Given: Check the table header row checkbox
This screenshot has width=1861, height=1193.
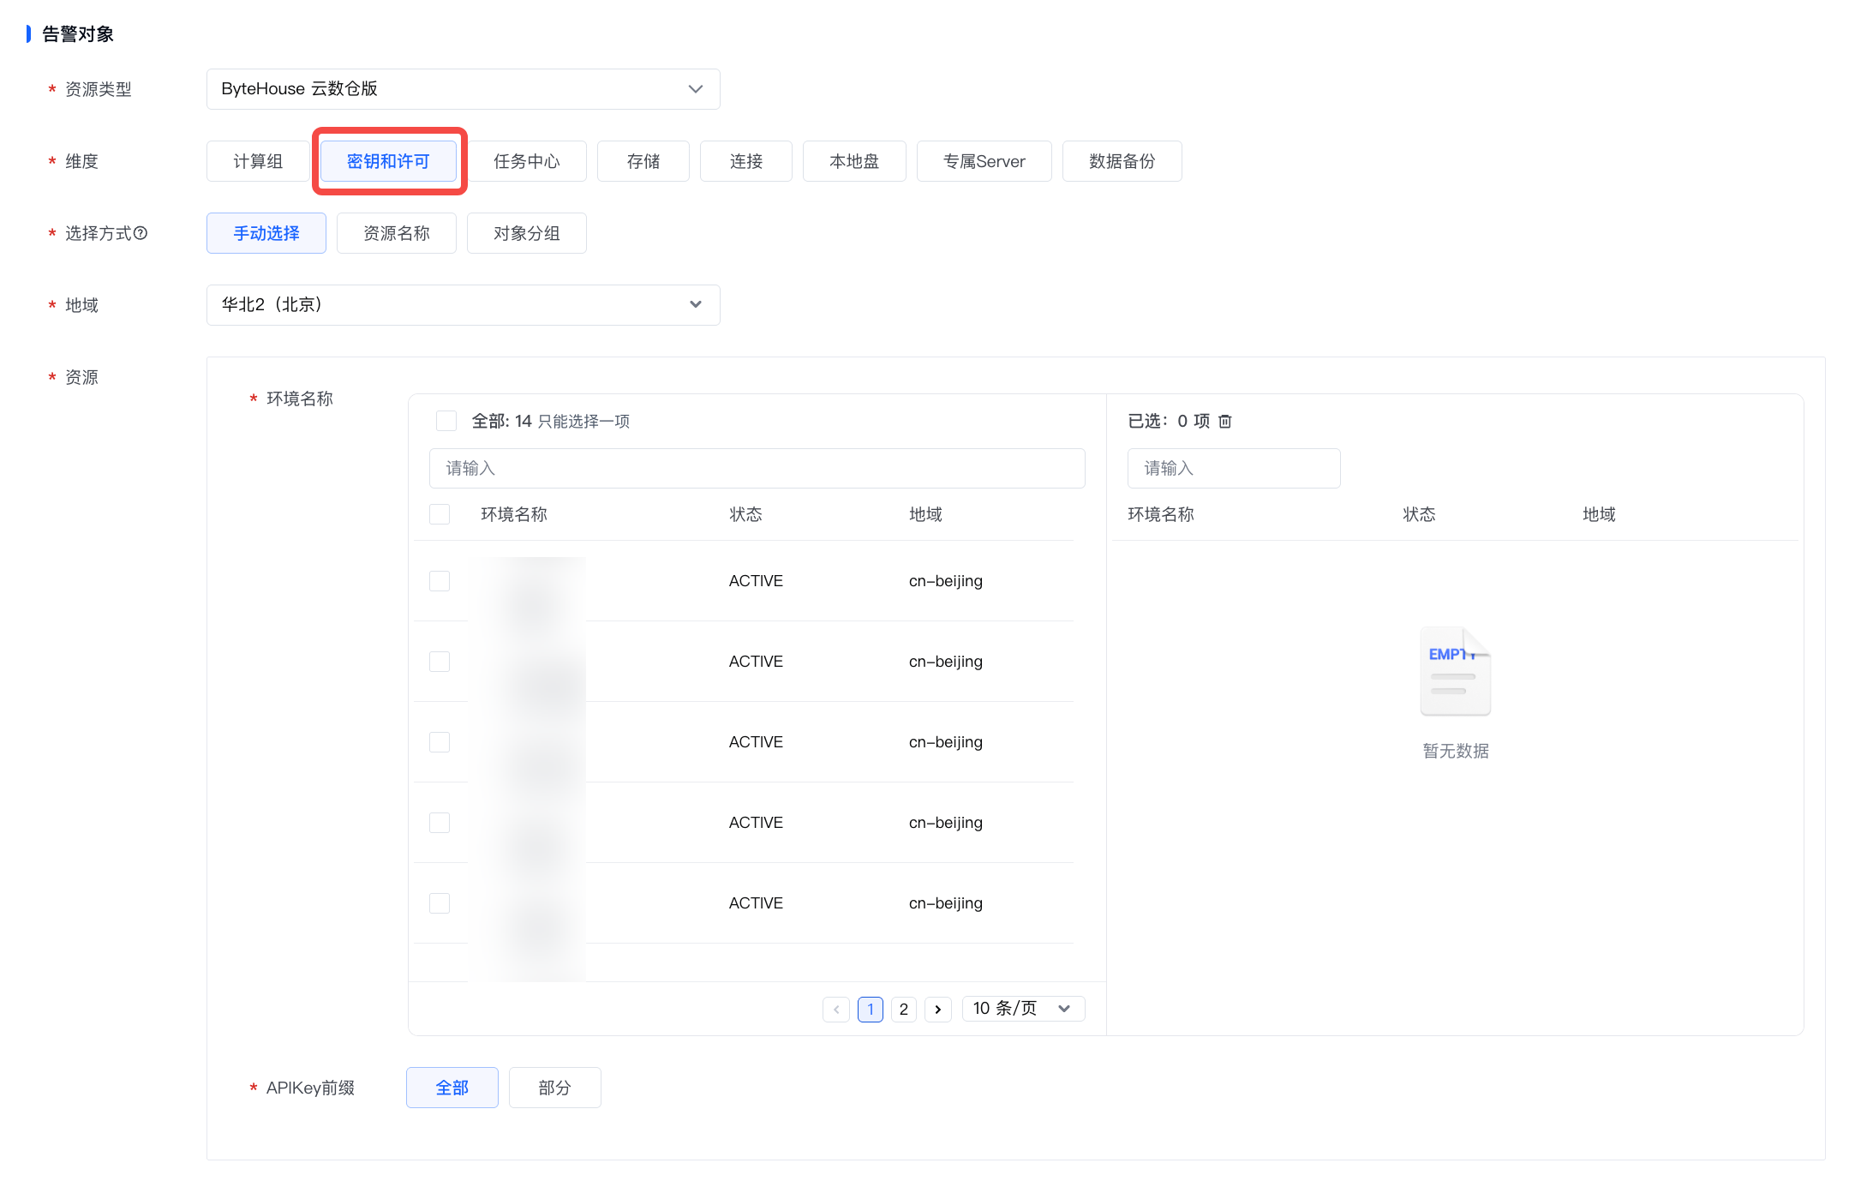Looking at the screenshot, I should coord(440,514).
